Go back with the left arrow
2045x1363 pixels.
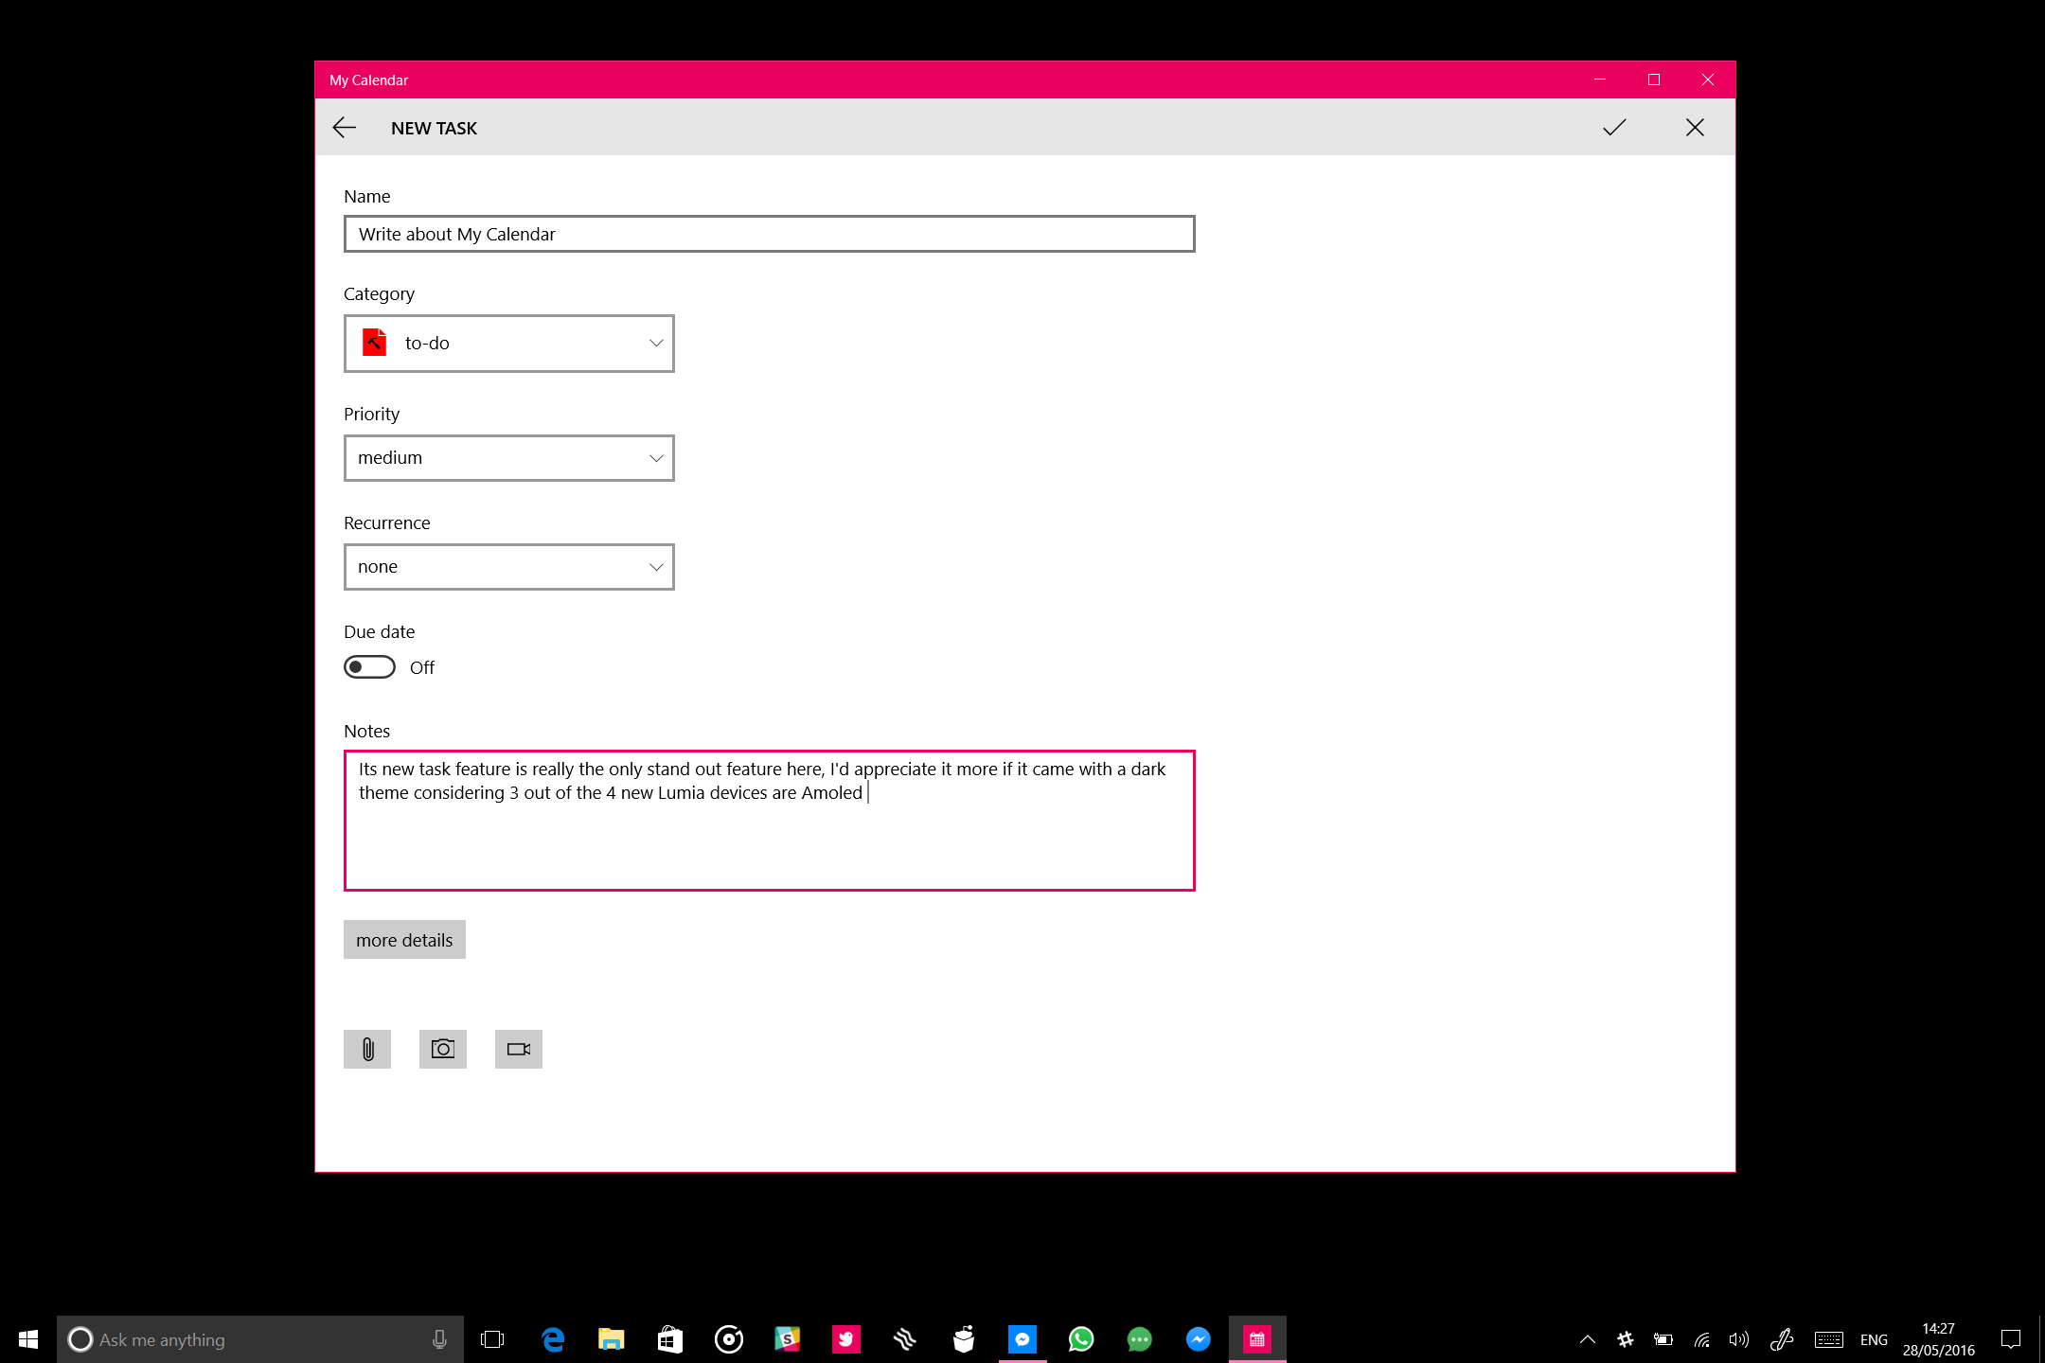345,128
